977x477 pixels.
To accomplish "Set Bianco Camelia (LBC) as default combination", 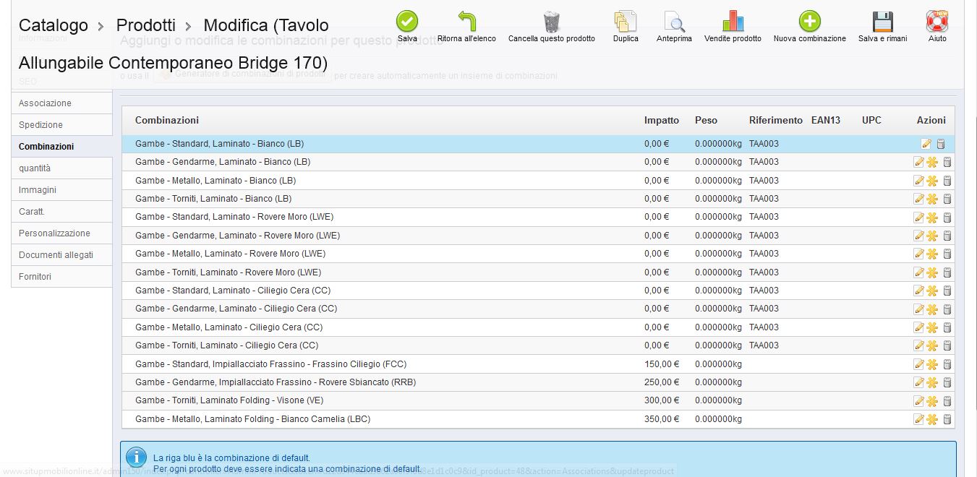I will pos(933,419).
